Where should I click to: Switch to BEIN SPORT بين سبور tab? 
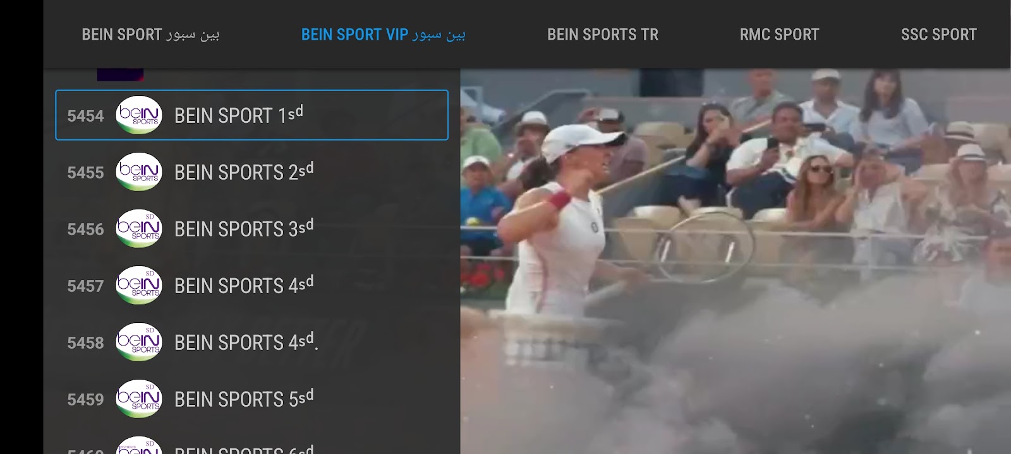(150, 34)
